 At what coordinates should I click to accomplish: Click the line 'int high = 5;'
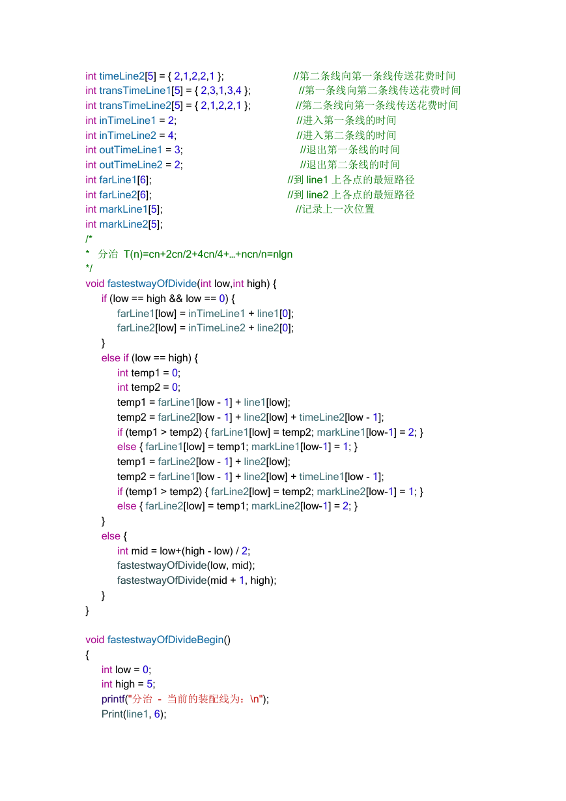click(128, 684)
